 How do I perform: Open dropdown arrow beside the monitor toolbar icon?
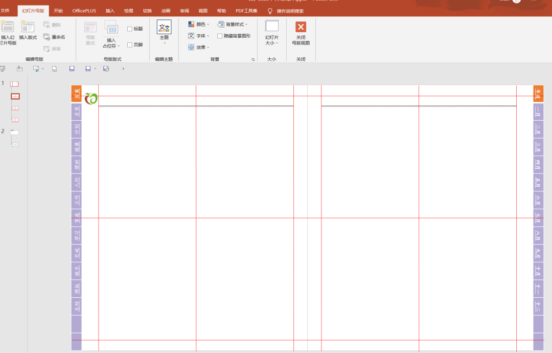[x=42, y=69]
